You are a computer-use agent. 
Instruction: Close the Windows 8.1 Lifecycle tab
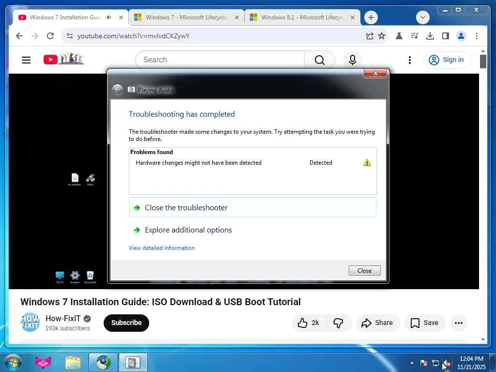tap(353, 17)
